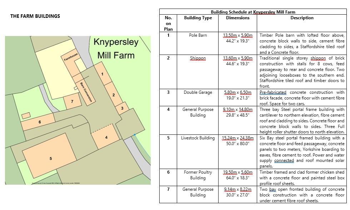Click dimensions '19.50m x 5.60m'

coord(238,172)
